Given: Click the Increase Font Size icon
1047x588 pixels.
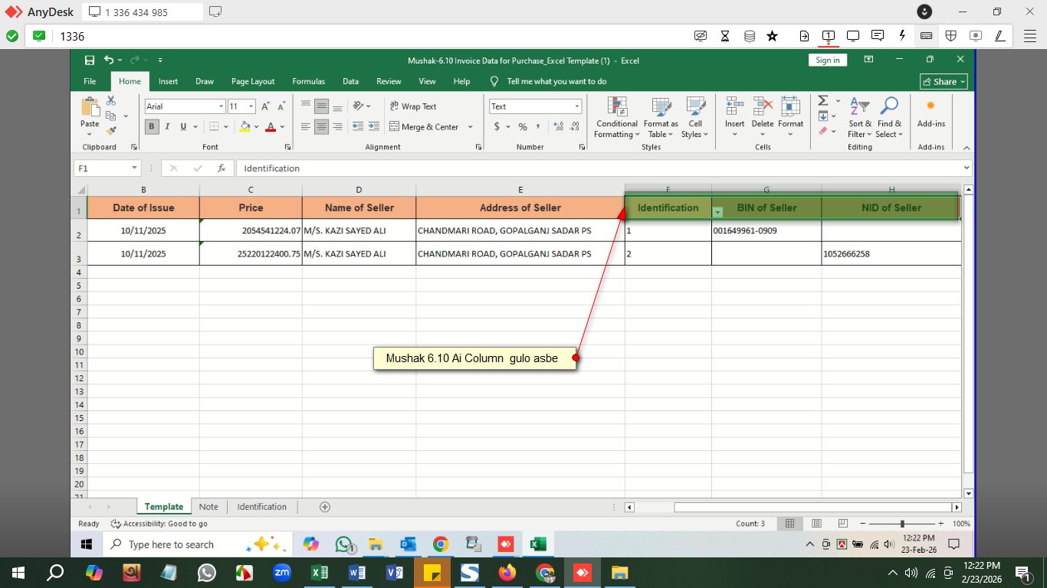Looking at the screenshot, I should pyautogui.click(x=265, y=106).
